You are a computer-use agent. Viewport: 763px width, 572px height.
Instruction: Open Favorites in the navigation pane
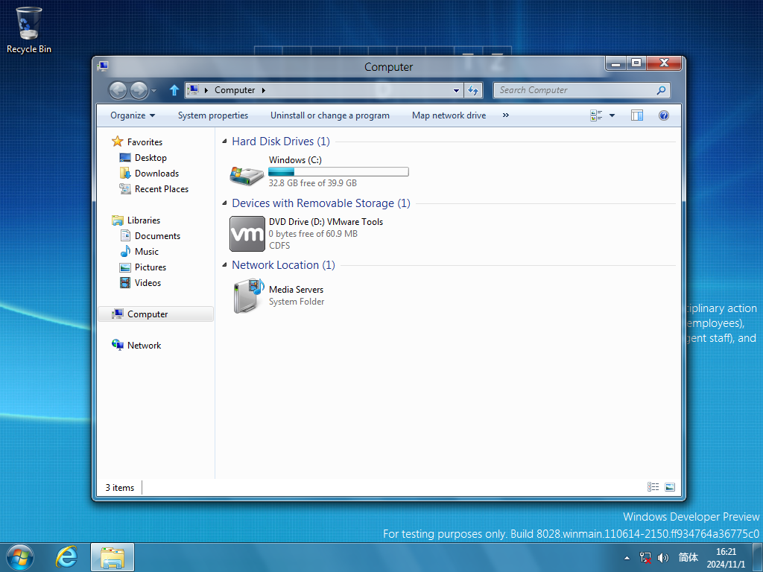pos(145,142)
